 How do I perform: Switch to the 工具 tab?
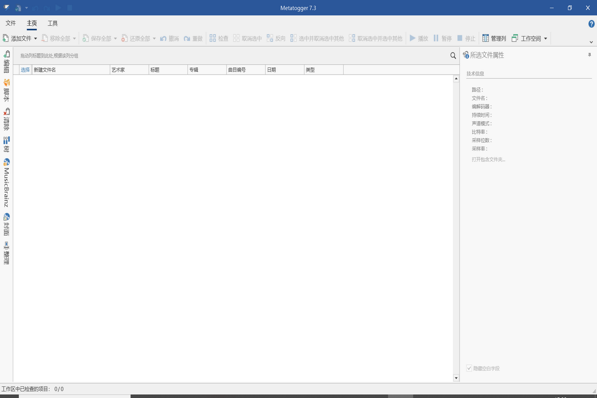coord(53,23)
